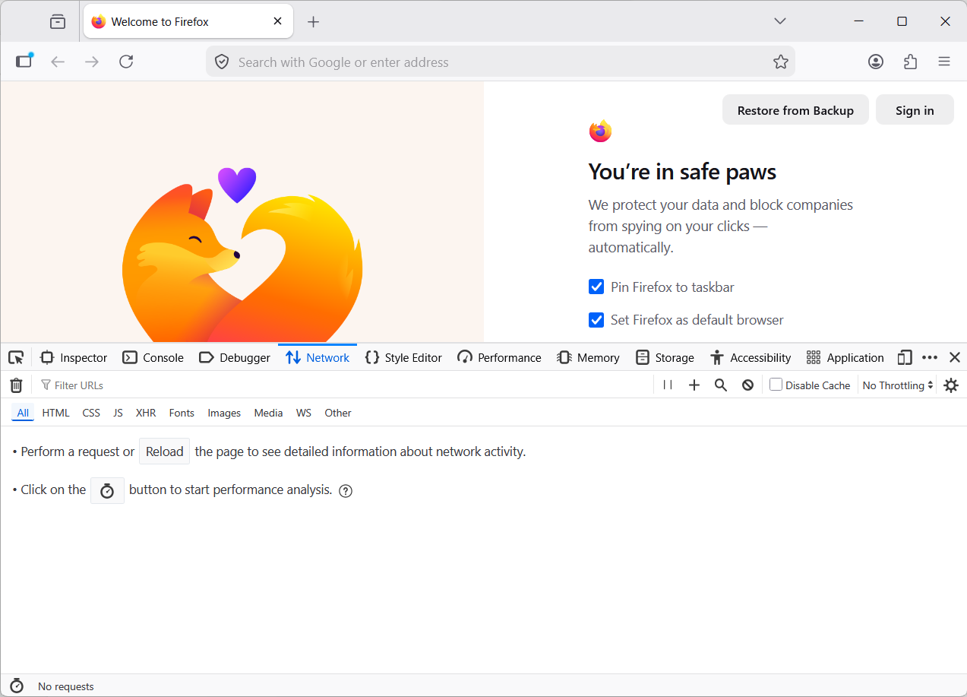Filter requests by CSS

(x=91, y=413)
